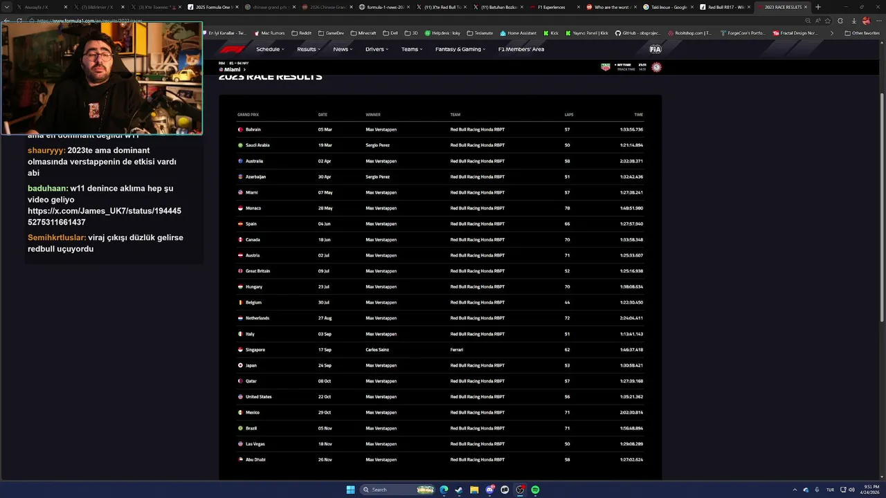Click the browser refresh-style toolbar icon
The height and width of the screenshot is (498, 886).
840,21
